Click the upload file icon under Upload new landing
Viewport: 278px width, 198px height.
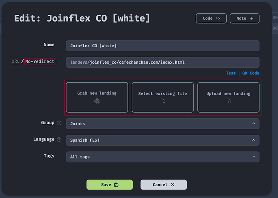(x=228, y=101)
